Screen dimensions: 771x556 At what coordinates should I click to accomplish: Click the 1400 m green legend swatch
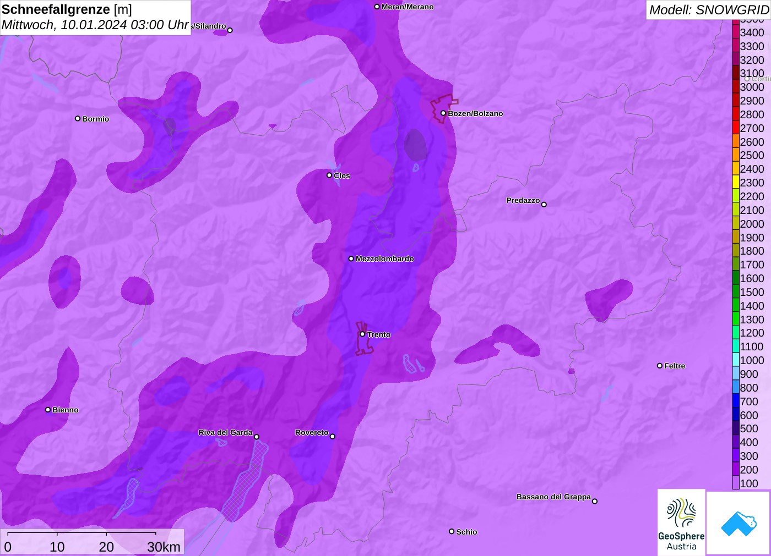tap(735, 305)
